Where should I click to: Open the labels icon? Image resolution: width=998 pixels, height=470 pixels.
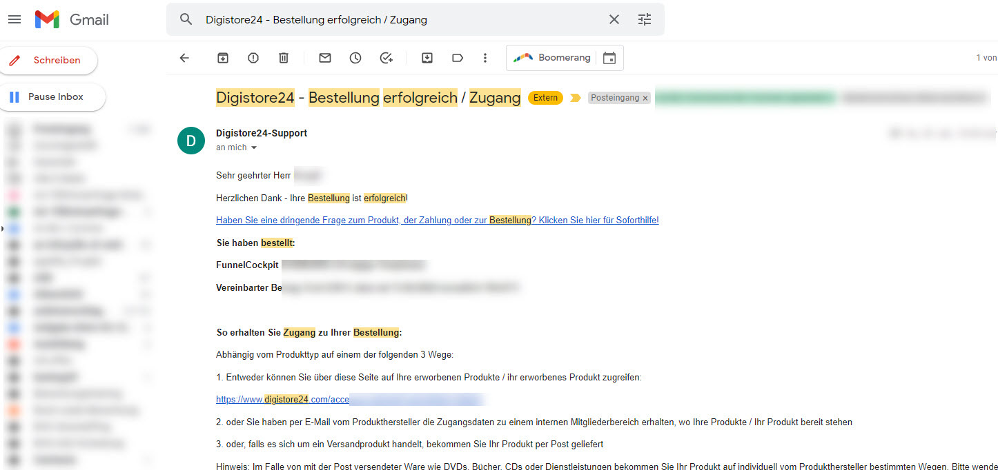tap(458, 58)
